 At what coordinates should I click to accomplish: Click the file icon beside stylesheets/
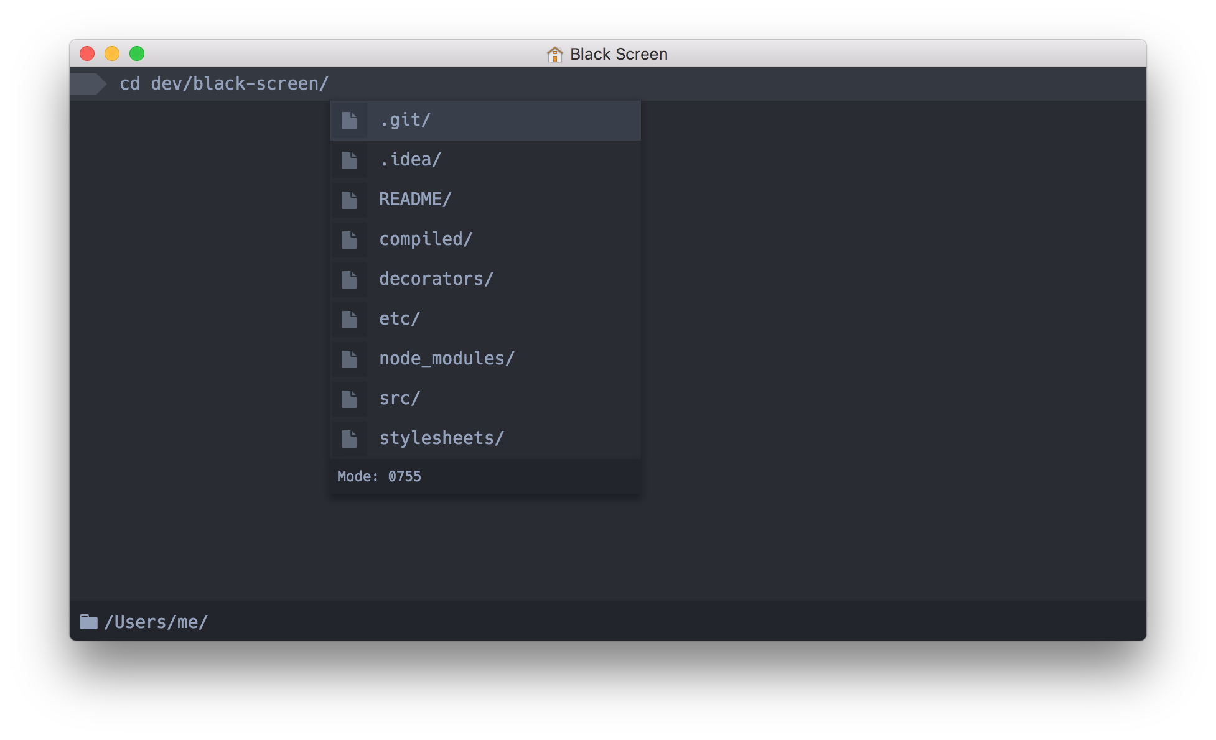pos(349,439)
